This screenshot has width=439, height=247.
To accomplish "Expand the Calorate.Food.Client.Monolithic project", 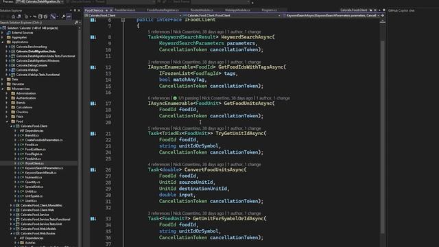I will pyautogui.click(x=11, y=205).
